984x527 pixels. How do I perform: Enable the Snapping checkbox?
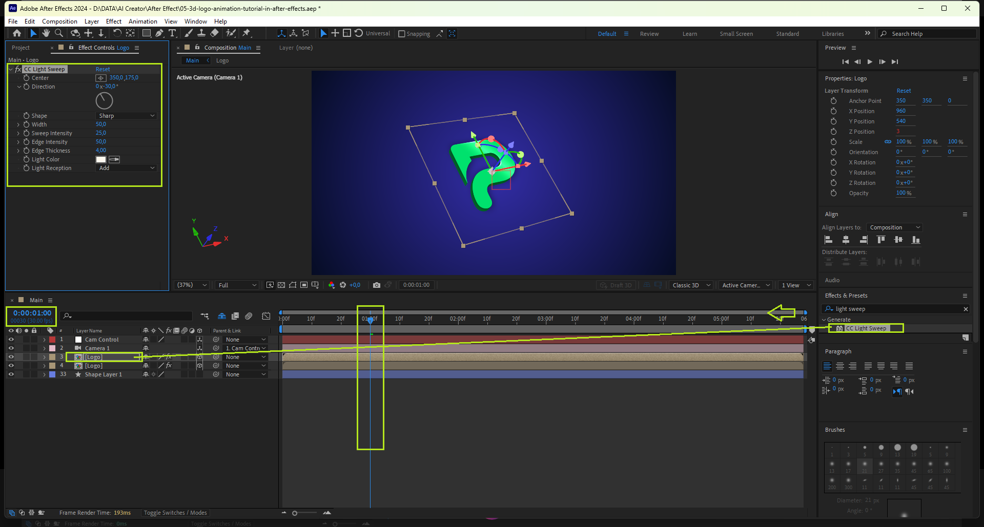[x=402, y=34]
